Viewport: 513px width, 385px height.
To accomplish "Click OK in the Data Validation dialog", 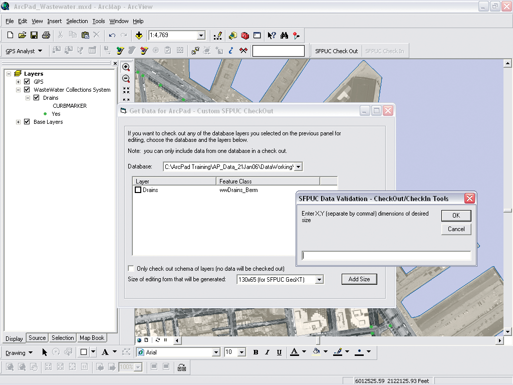I will pyautogui.click(x=456, y=216).
